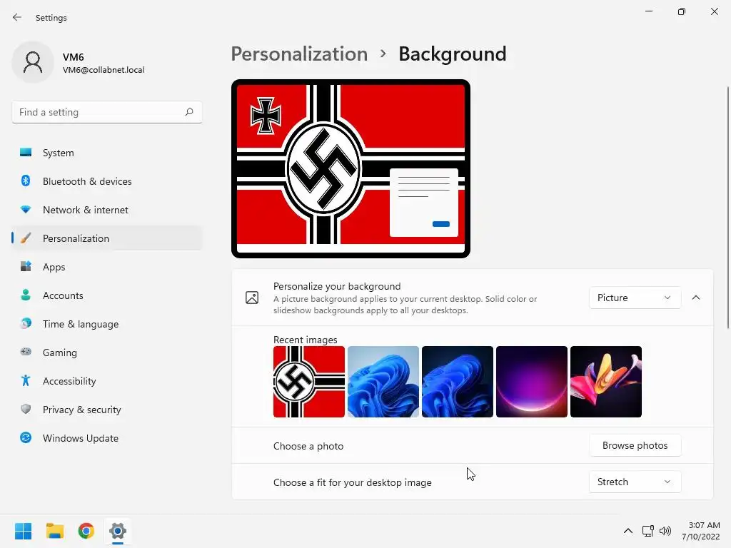
Task: Open the Windows Start menu
Action: click(x=24, y=531)
